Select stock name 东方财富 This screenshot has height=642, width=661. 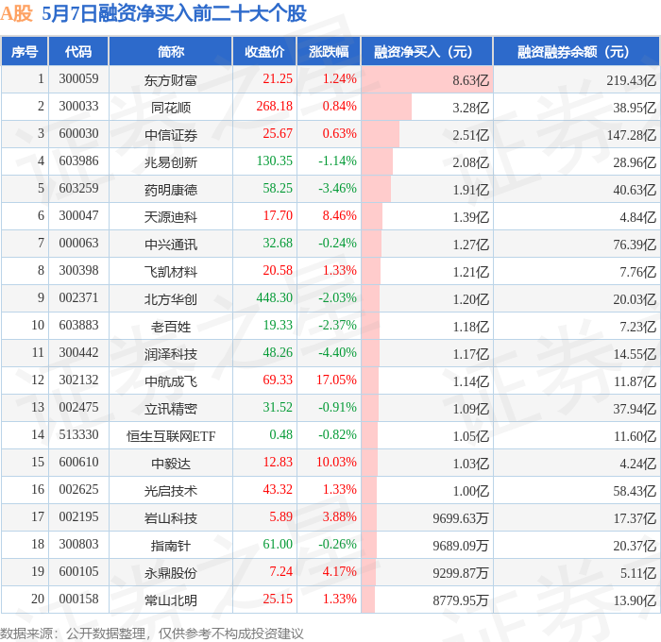171,79
